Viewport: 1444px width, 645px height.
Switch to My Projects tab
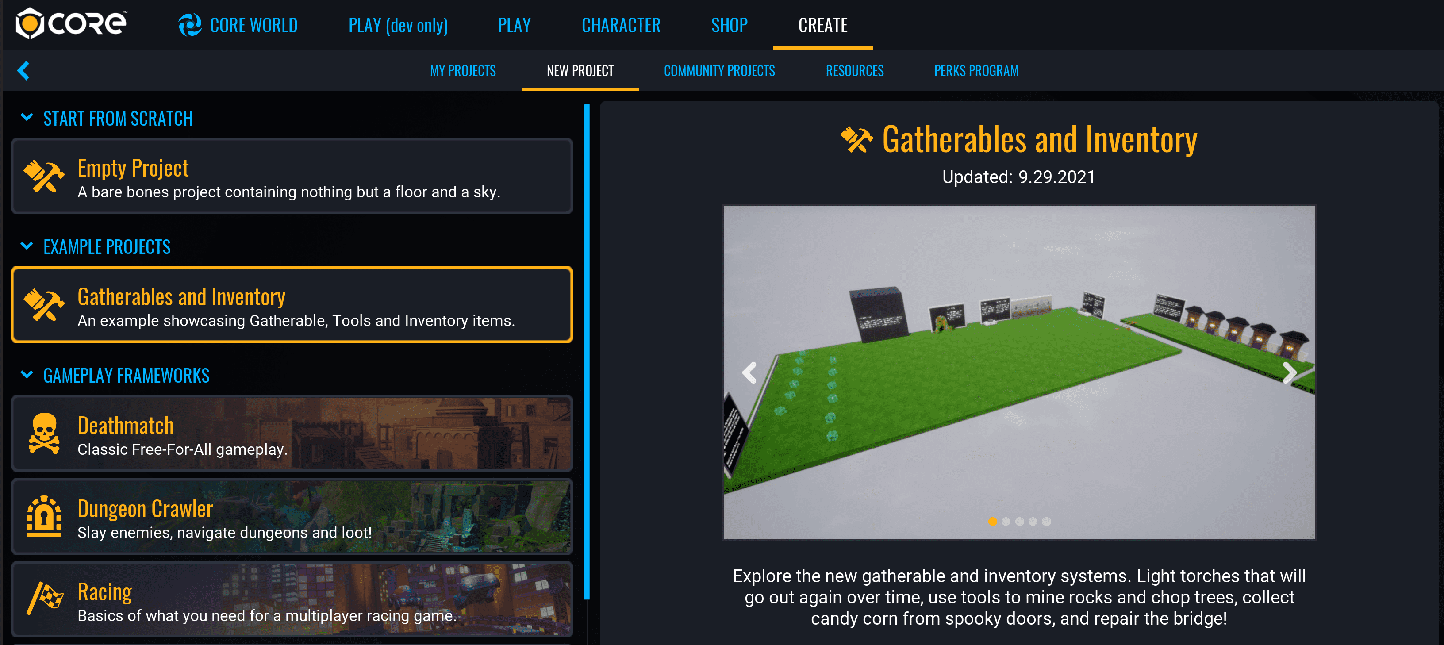coord(463,70)
